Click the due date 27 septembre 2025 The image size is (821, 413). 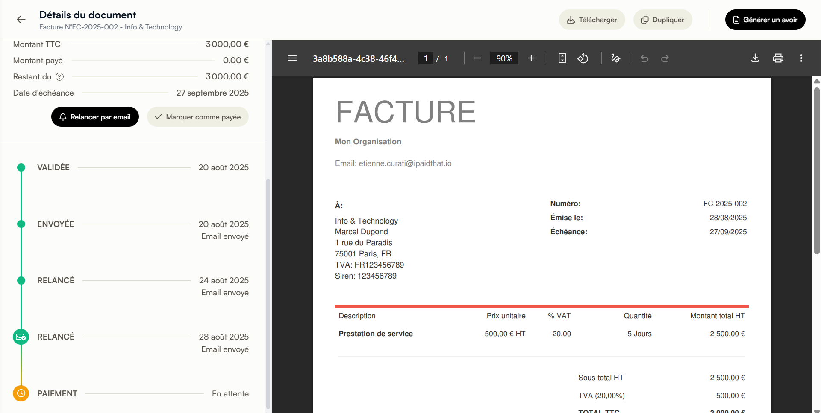point(212,93)
